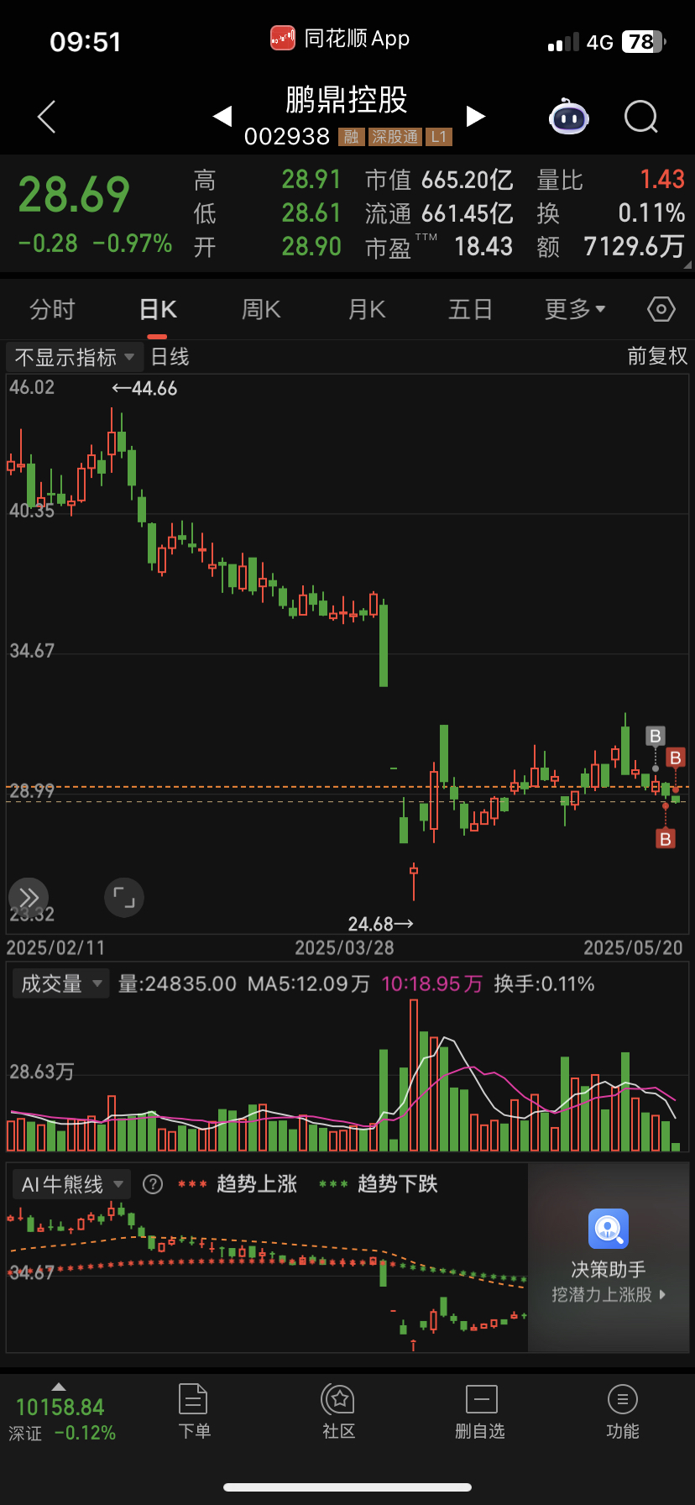Change 前复权 adjustment mode

pyautogui.click(x=657, y=356)
